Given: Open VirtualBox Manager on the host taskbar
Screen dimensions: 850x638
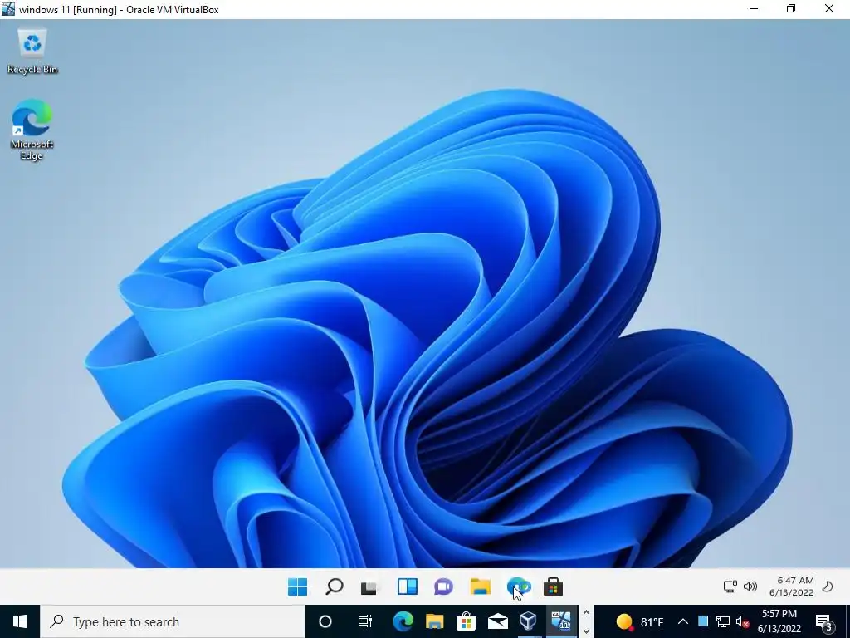Looking at the screenshot, I should (x=529, y=621).
